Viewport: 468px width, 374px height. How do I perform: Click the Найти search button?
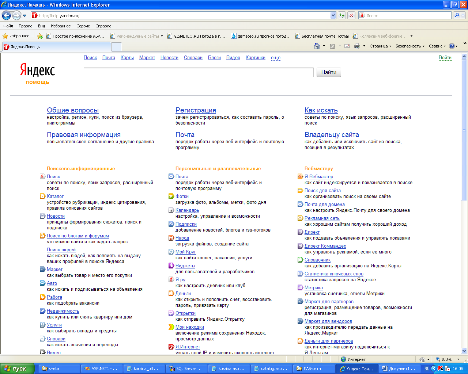pyautogui.click(x=329, y=72)
